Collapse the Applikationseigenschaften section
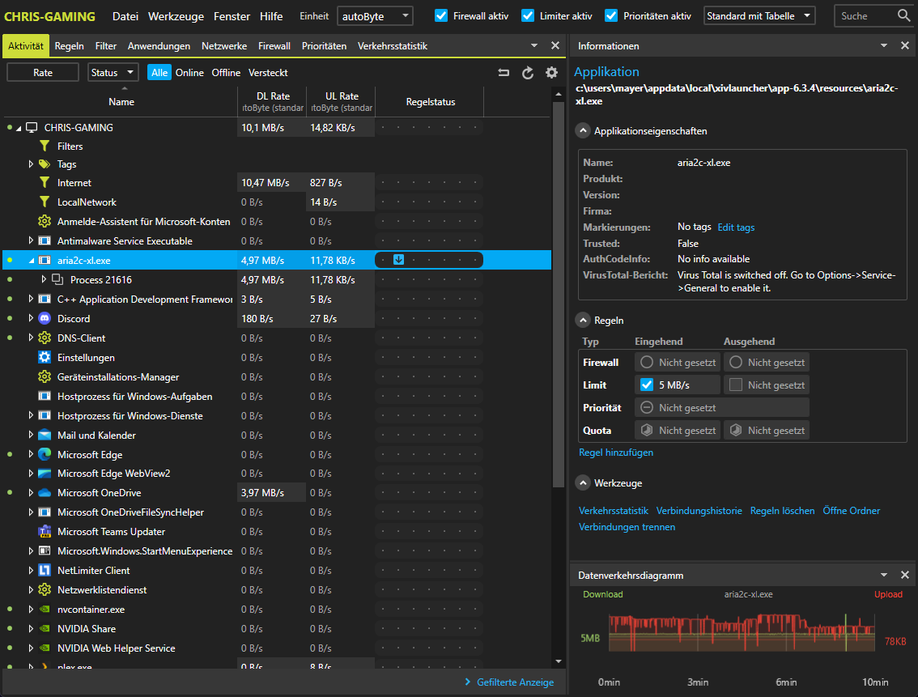The width and height of the screenshot is (918, 697). (x=583, y=130)
